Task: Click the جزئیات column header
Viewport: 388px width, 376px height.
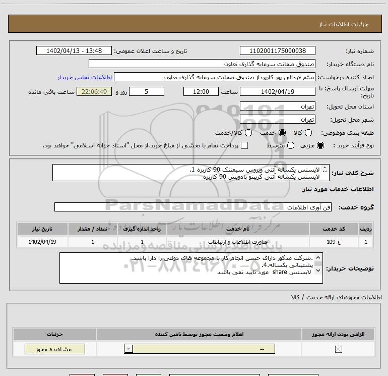Action: (x=55, y=334)
